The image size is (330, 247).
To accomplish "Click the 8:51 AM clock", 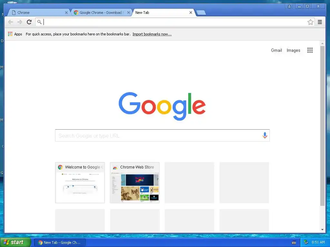I will click(318, 242).
